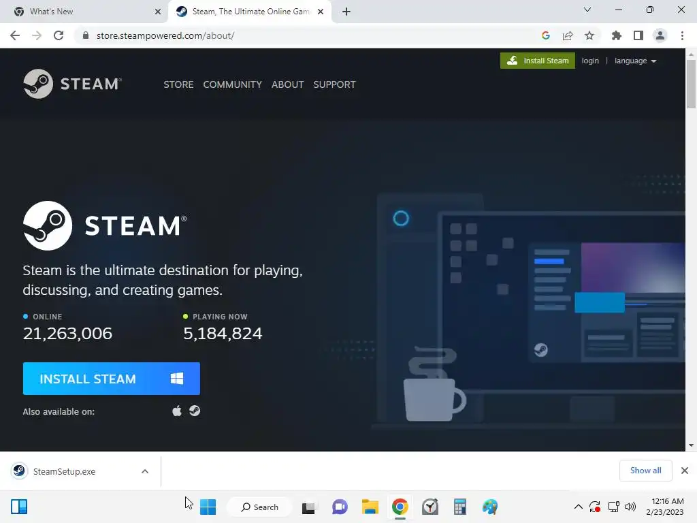Open Task View on the taskbar
Viewport: 697px width, 523px height.
308,507
